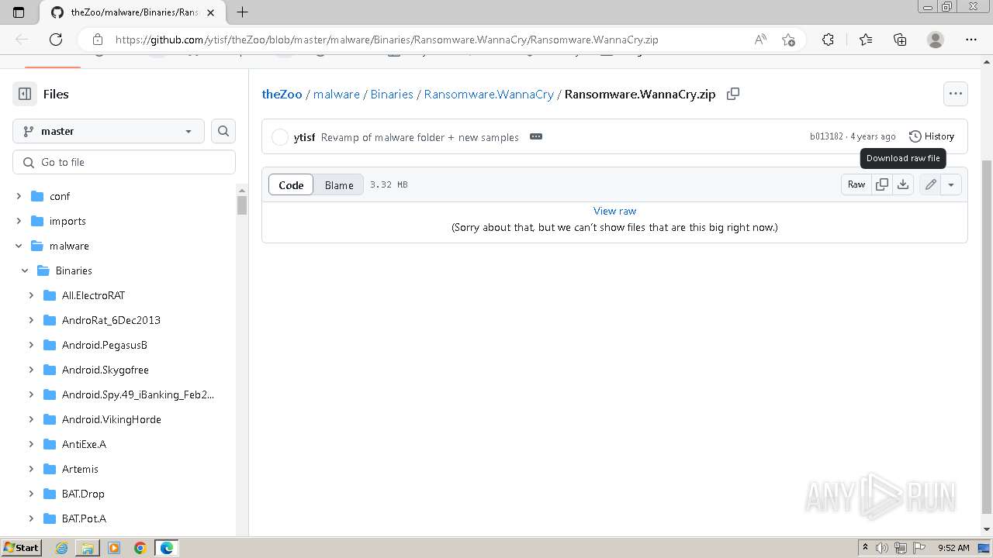
Task: Switch to the Code view tab
Action: (x=291, y=184)
